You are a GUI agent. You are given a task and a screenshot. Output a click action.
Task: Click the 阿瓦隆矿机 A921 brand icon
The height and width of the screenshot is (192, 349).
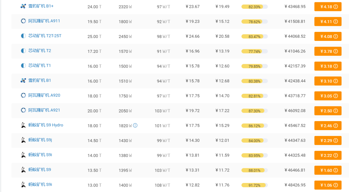(23, 110)
